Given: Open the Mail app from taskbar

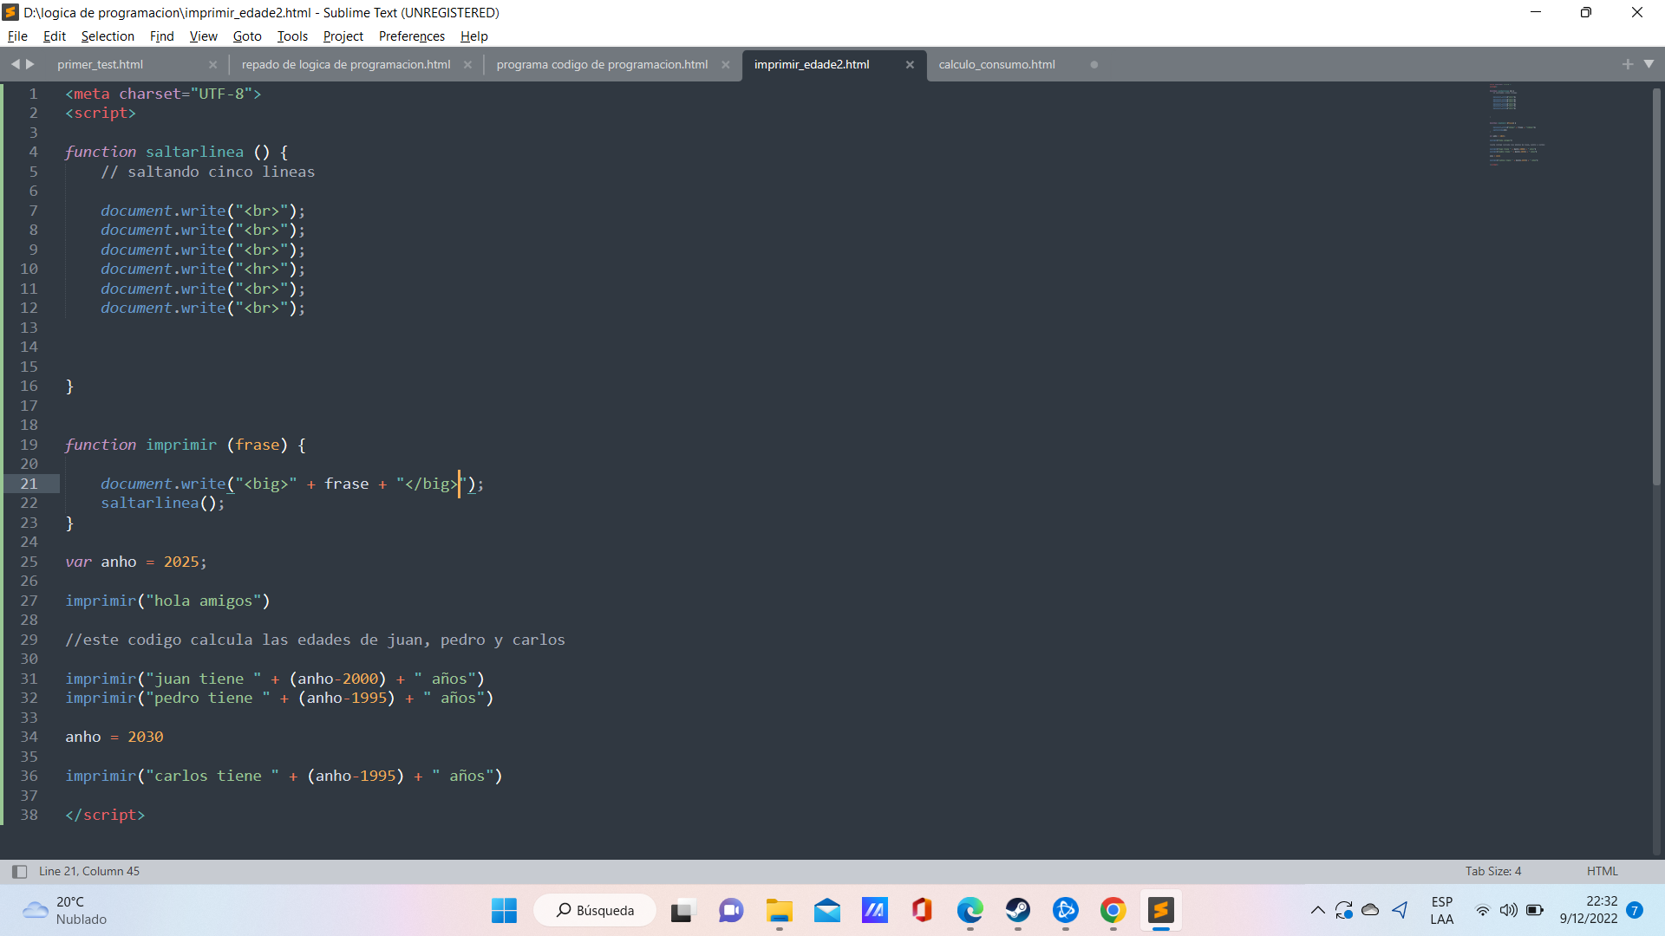Looking at the screenshot, I should pos(827,910).
